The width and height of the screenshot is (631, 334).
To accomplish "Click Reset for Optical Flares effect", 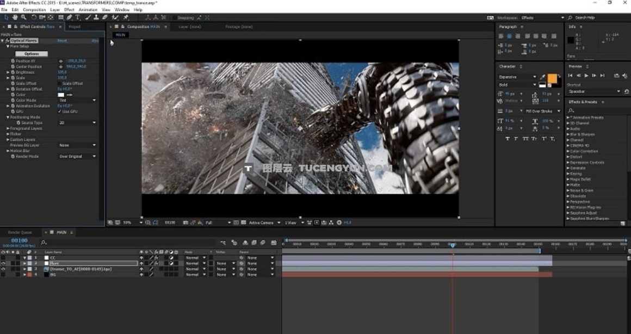I will (x=62, y=41).
